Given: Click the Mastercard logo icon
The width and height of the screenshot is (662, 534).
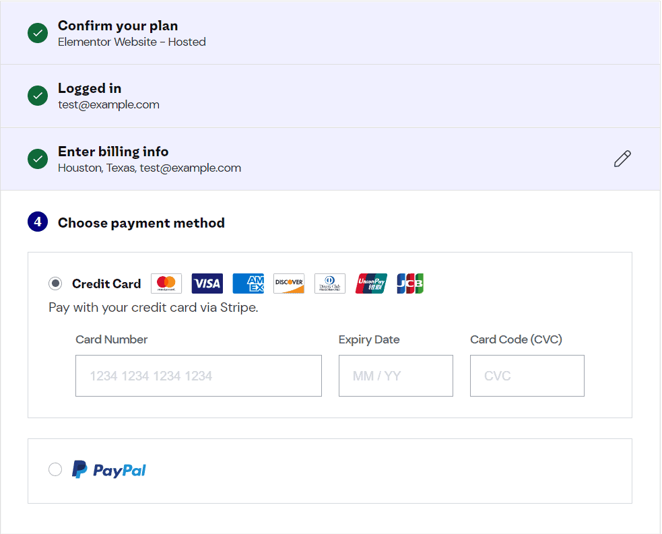Looking at the screenshot, I should click(166, 283).
